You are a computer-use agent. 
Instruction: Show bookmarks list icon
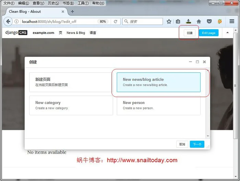click(x=178, y=22)
